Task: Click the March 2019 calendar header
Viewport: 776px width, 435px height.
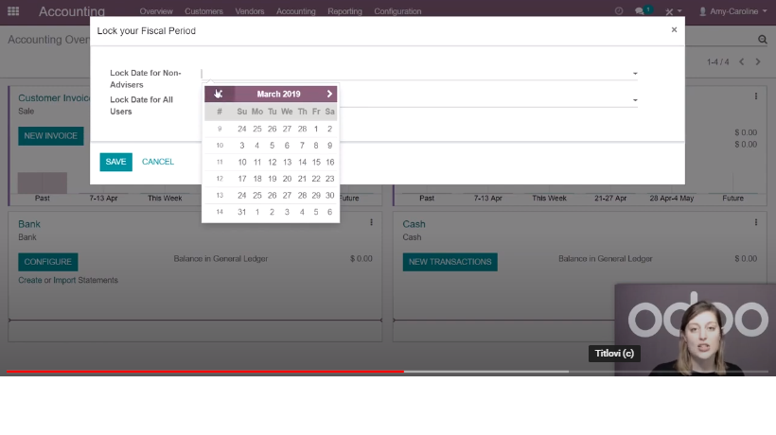Action: (x=278, y=94)
